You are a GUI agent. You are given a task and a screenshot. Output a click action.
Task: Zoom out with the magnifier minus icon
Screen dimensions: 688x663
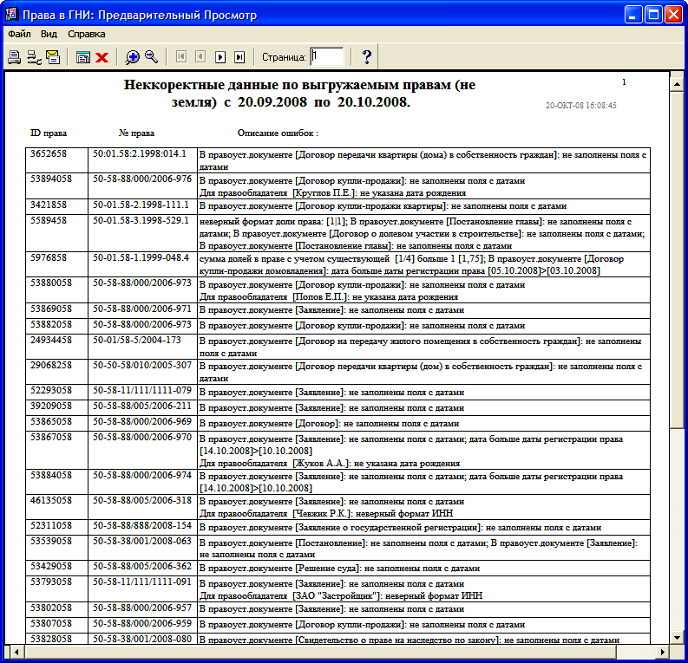click(151, 57)
